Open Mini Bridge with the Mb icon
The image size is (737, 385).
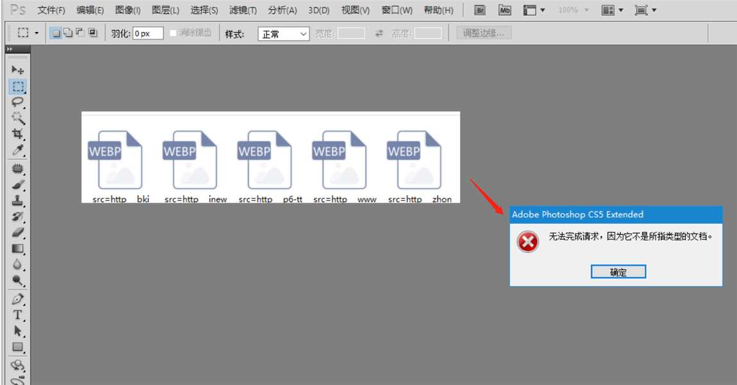505,10
